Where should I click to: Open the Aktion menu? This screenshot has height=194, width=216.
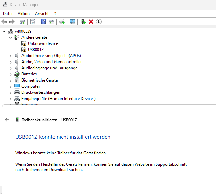pyautogui.click(x=24, y=14)
